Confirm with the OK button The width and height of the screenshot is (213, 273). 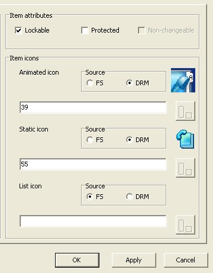click(x=77, y=260)
